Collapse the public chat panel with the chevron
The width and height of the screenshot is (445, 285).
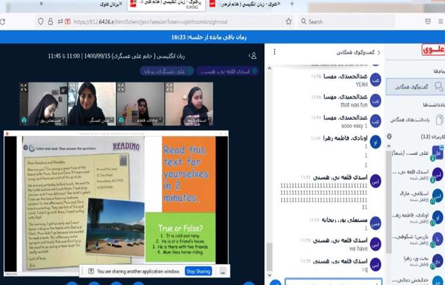pyautogui.click(x=379, y=52)
